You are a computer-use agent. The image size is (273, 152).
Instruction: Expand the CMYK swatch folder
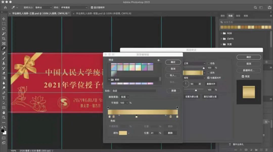point(221,39)
